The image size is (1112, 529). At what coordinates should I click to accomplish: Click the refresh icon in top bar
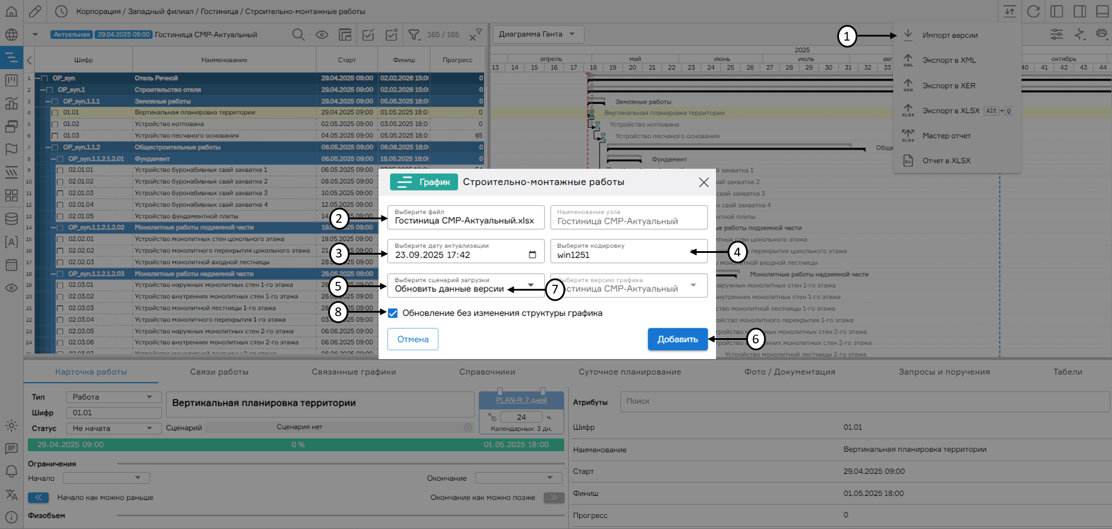1033,12
